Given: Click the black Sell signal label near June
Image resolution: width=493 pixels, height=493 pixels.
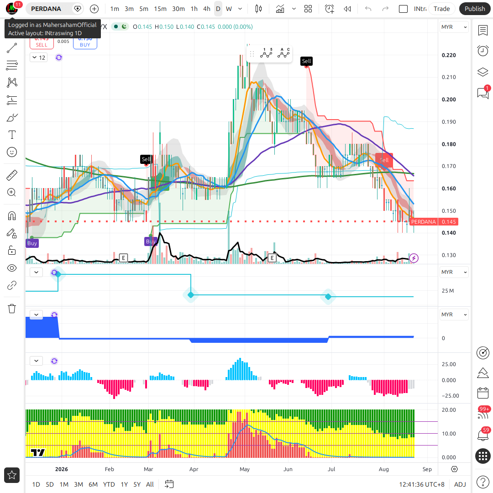Looking at the screenshot, I should pos(306,61).
